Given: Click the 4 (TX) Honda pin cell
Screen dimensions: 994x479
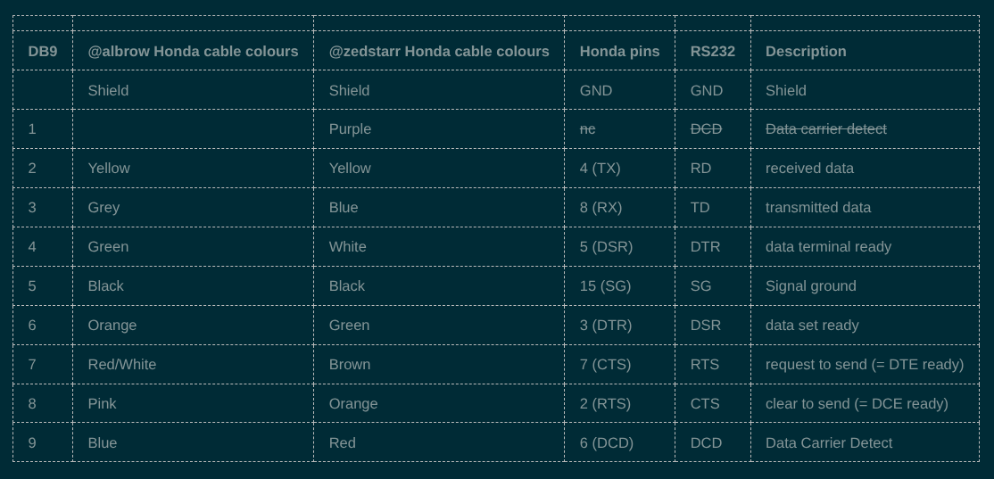Looking at the screenshot, I should (x=600, y=168).
